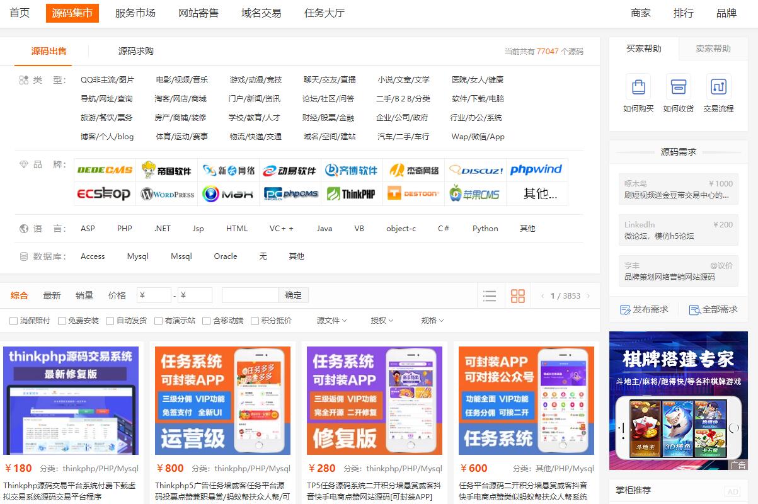
Task: Expand the 规格 dropdown filter
Action: (x=432, y=321)
